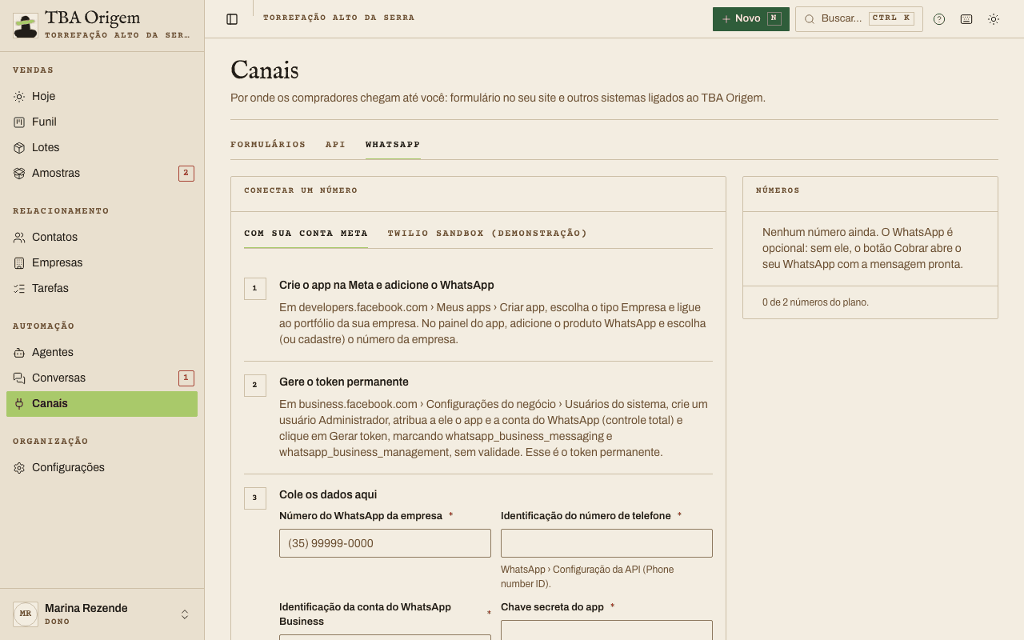This screenshot has width=1024, height=640.
Task: Open the Empresas section
Action: pos(102,262)
